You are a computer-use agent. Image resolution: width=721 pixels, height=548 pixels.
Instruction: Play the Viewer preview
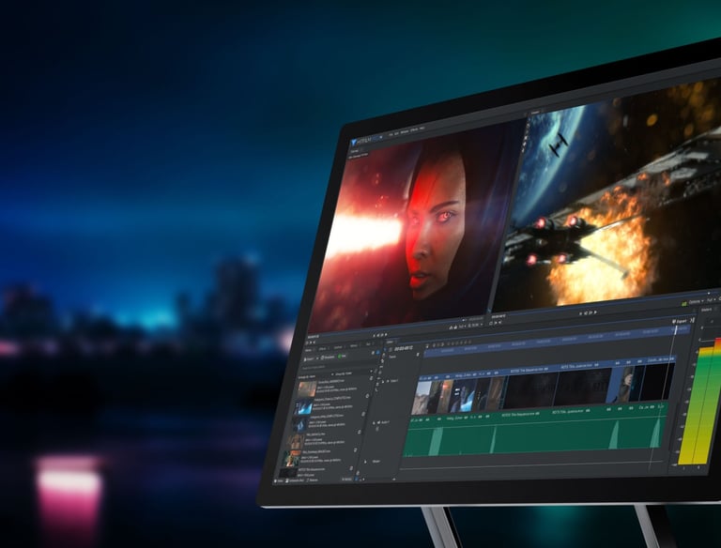[594, 312]
